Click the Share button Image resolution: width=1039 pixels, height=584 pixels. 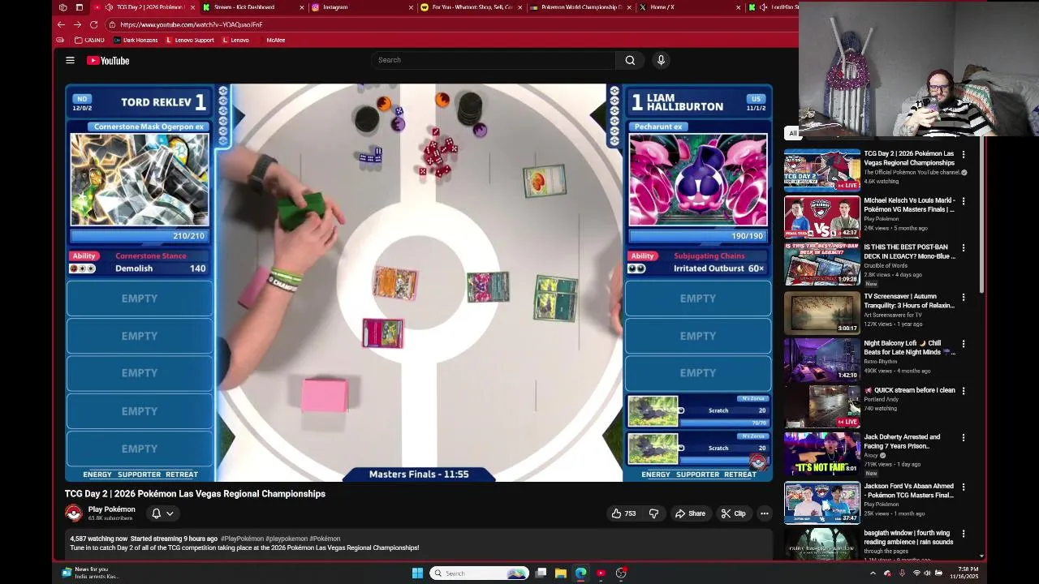pyautogui.click(x=691, y=513)
